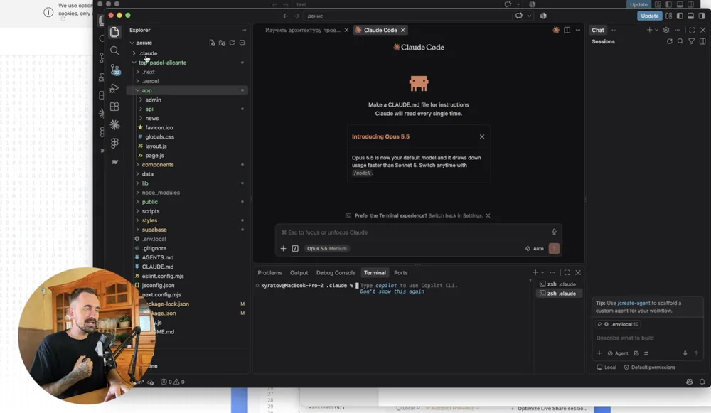Focus the Claude prompt input field
The width and height of the screenshot is (711, 413).
tap(414, 232)
